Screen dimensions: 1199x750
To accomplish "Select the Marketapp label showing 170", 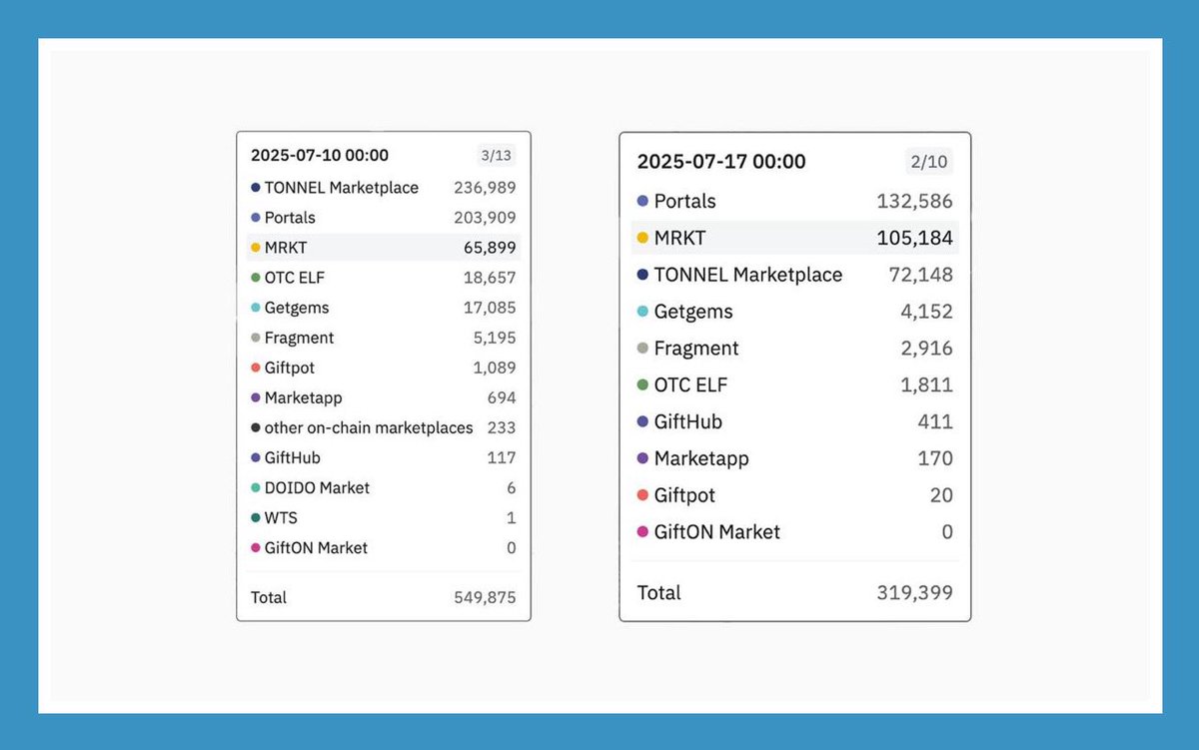I will pyautogui.click(x=701, y=458).
